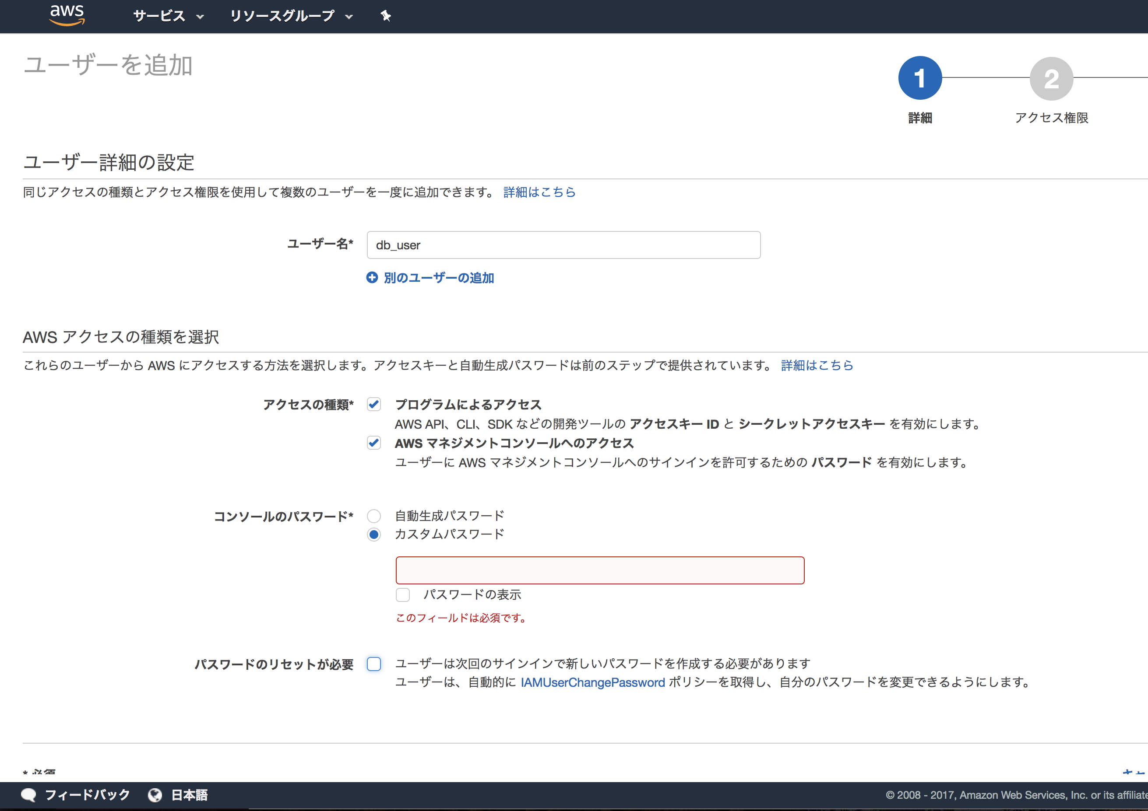Uncheck AWS マネジメントコンソールへのアクセス checkbox

[374, 443]
